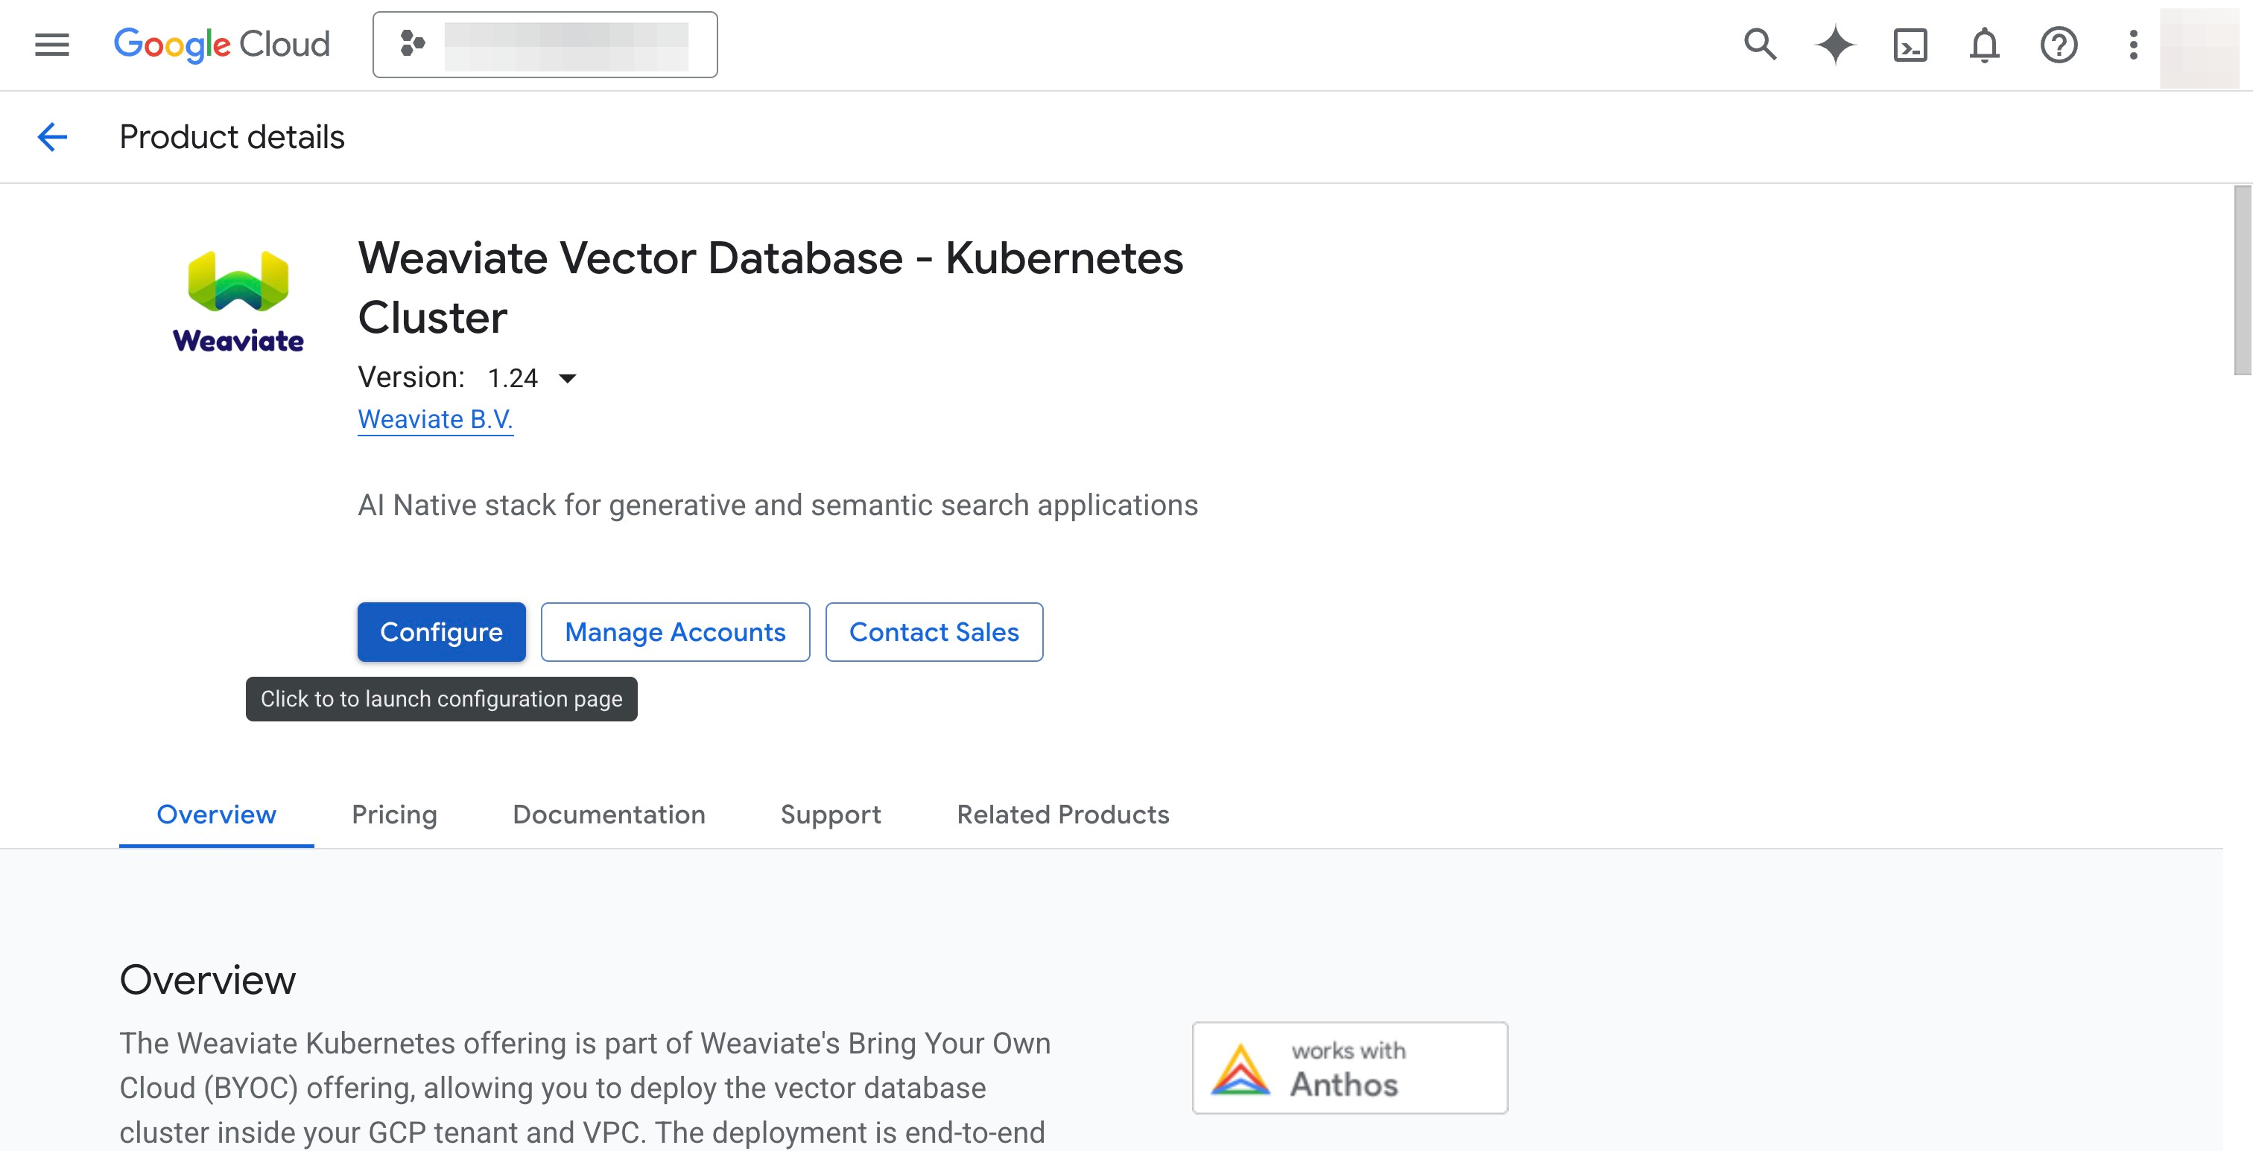Click the blue Configure button
Screen dimensions: 2253x1151
[x=441, y=632]
